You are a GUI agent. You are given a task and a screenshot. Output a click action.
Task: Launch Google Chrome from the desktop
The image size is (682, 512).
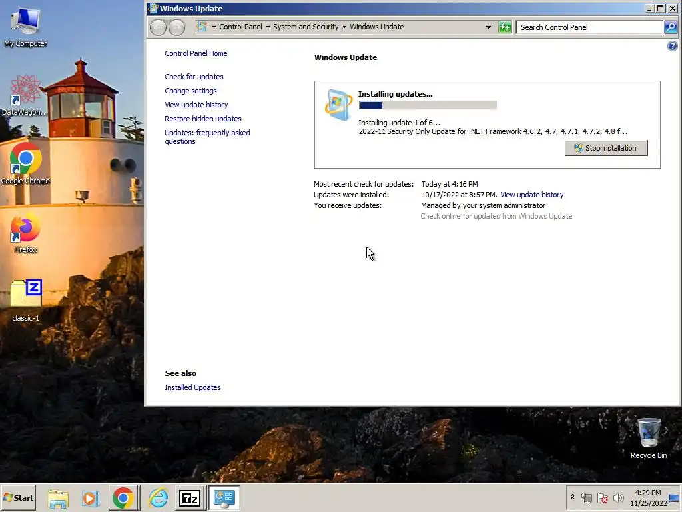point(25,164)
